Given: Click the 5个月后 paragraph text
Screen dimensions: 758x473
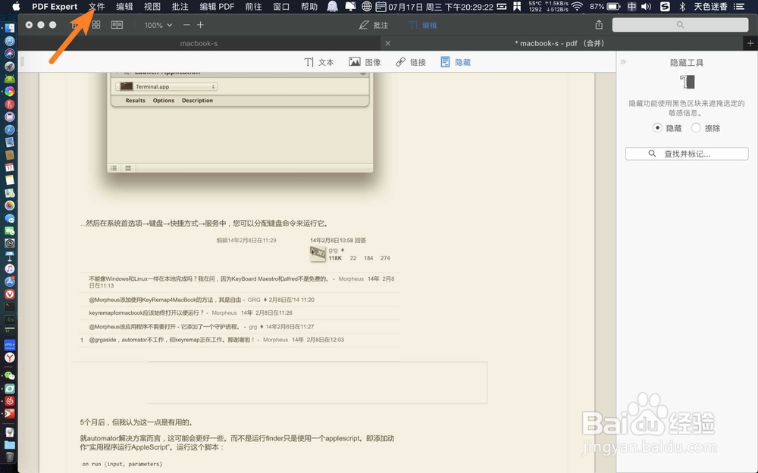Looking at the screenshot, I should pos(136,422).
